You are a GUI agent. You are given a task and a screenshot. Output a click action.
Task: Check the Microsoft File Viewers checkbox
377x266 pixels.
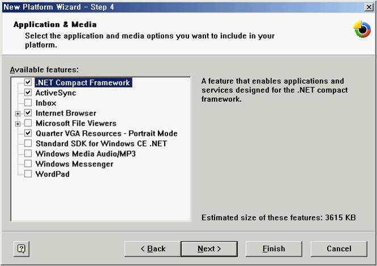28,123
